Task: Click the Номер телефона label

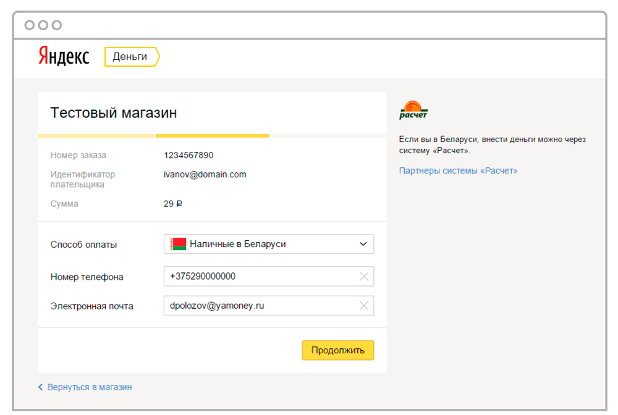Action: (87, 277)
